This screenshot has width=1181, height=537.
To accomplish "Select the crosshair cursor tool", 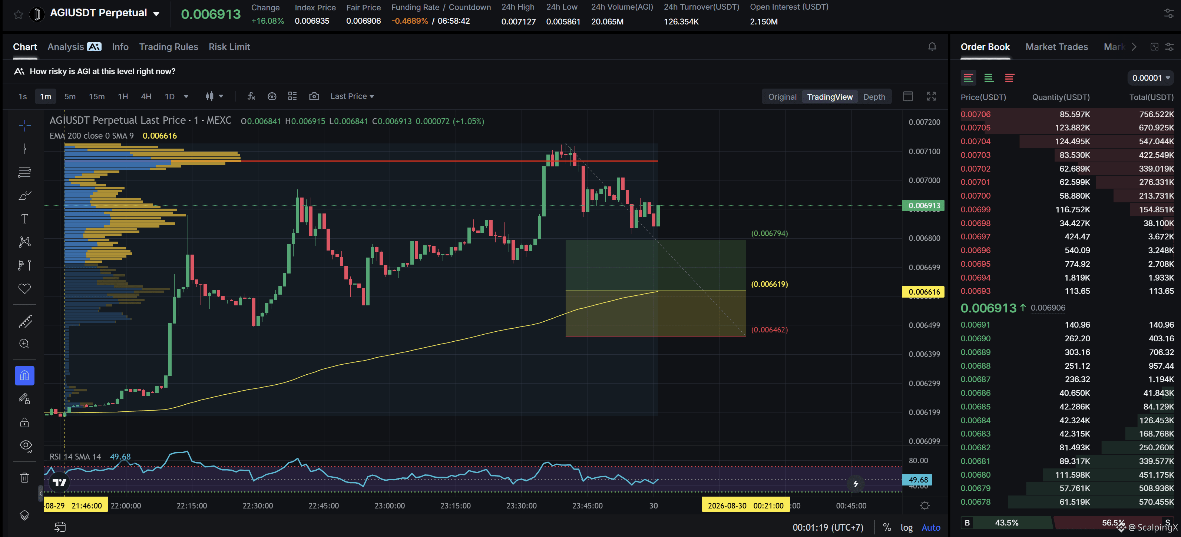I will click(x=25, y=125).
